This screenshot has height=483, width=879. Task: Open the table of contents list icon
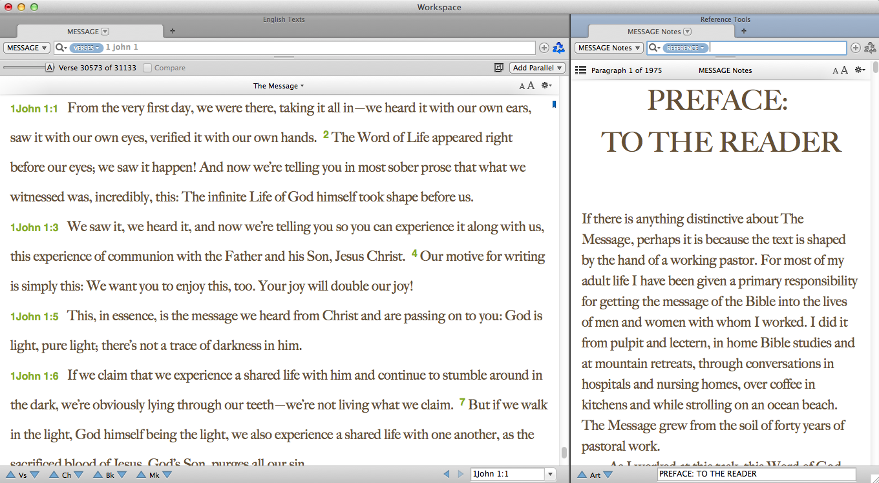click(x=580, y=70)
